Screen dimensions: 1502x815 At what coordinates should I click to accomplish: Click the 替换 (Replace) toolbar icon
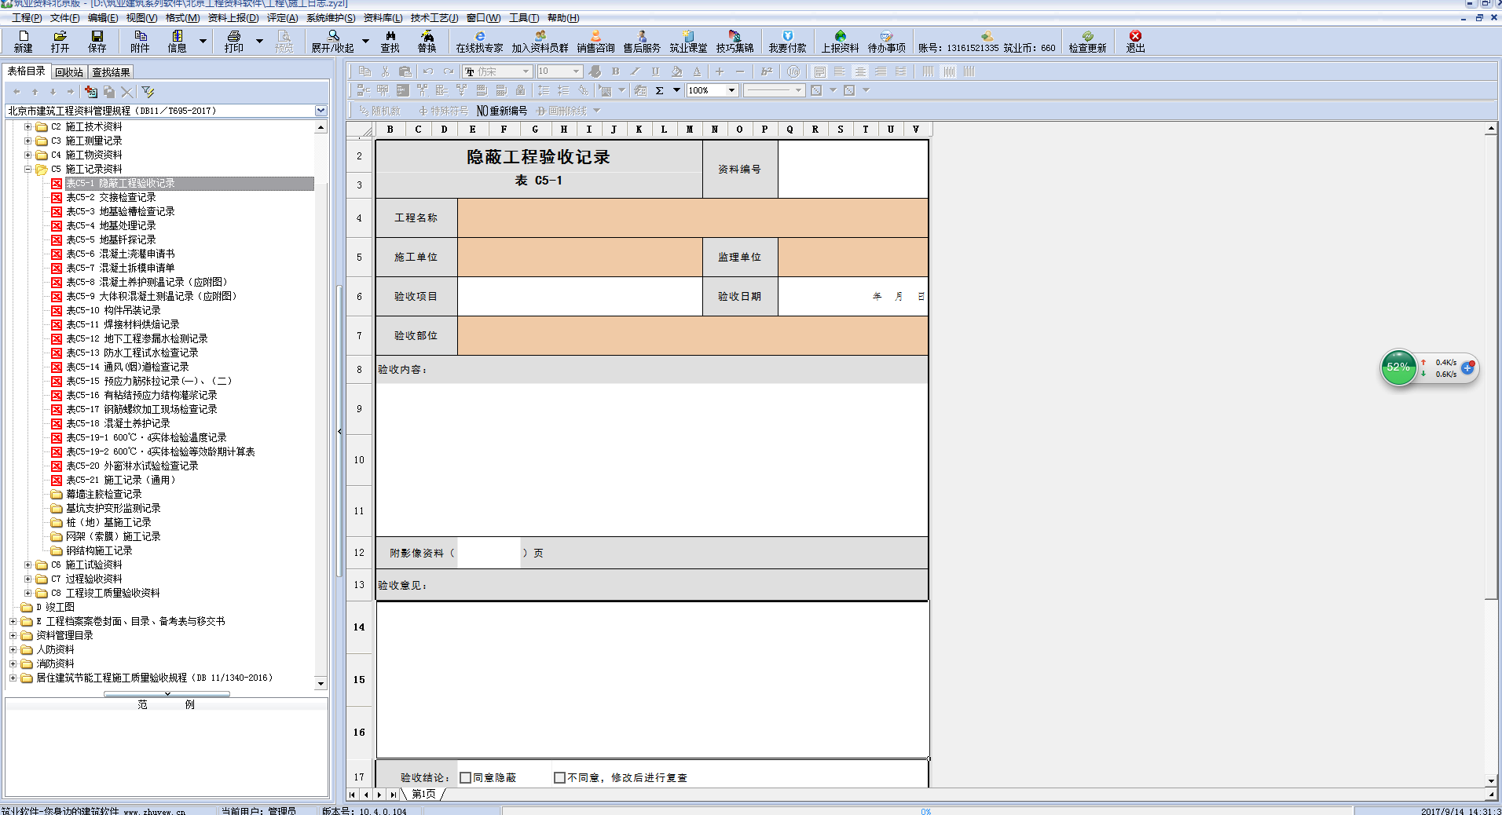click(x=427, y=41)
